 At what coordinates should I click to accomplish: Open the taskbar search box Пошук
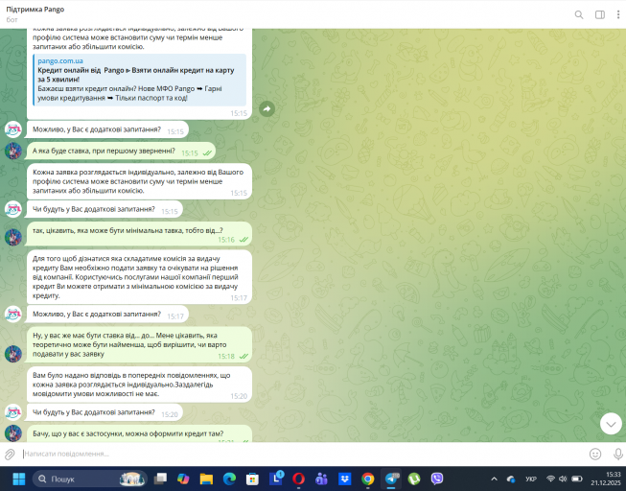(90, 479)
